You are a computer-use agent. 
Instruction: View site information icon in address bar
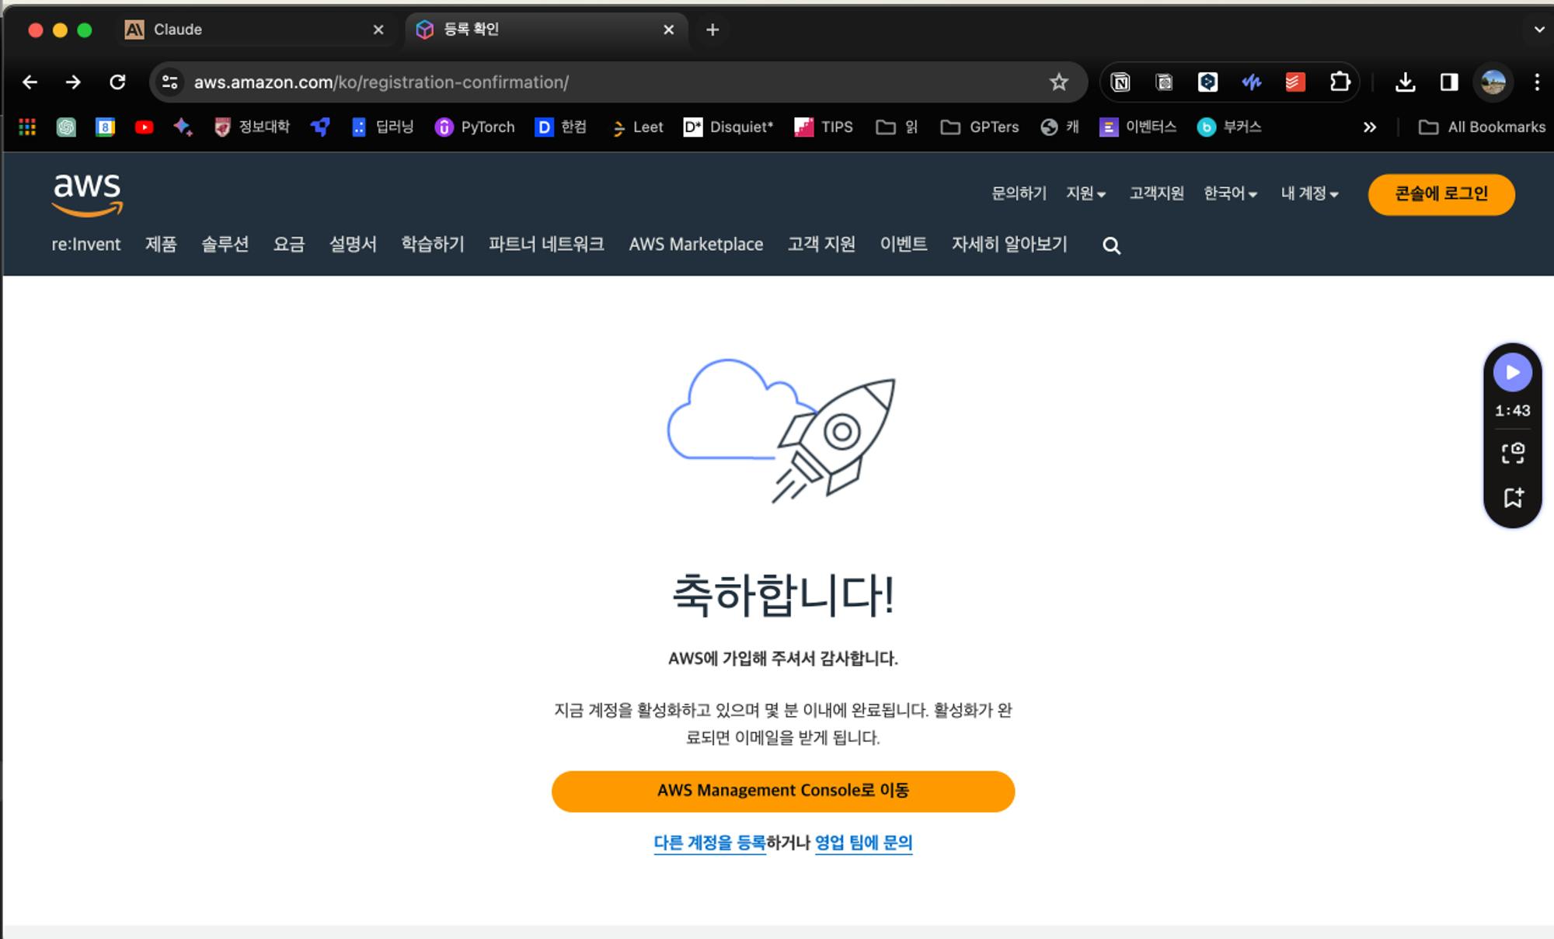coord(169,82)
